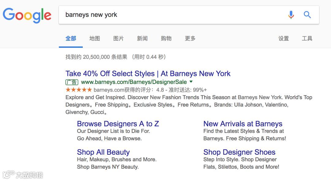
Task: Click the blue magnifier search icon
Action: point(307,15)
